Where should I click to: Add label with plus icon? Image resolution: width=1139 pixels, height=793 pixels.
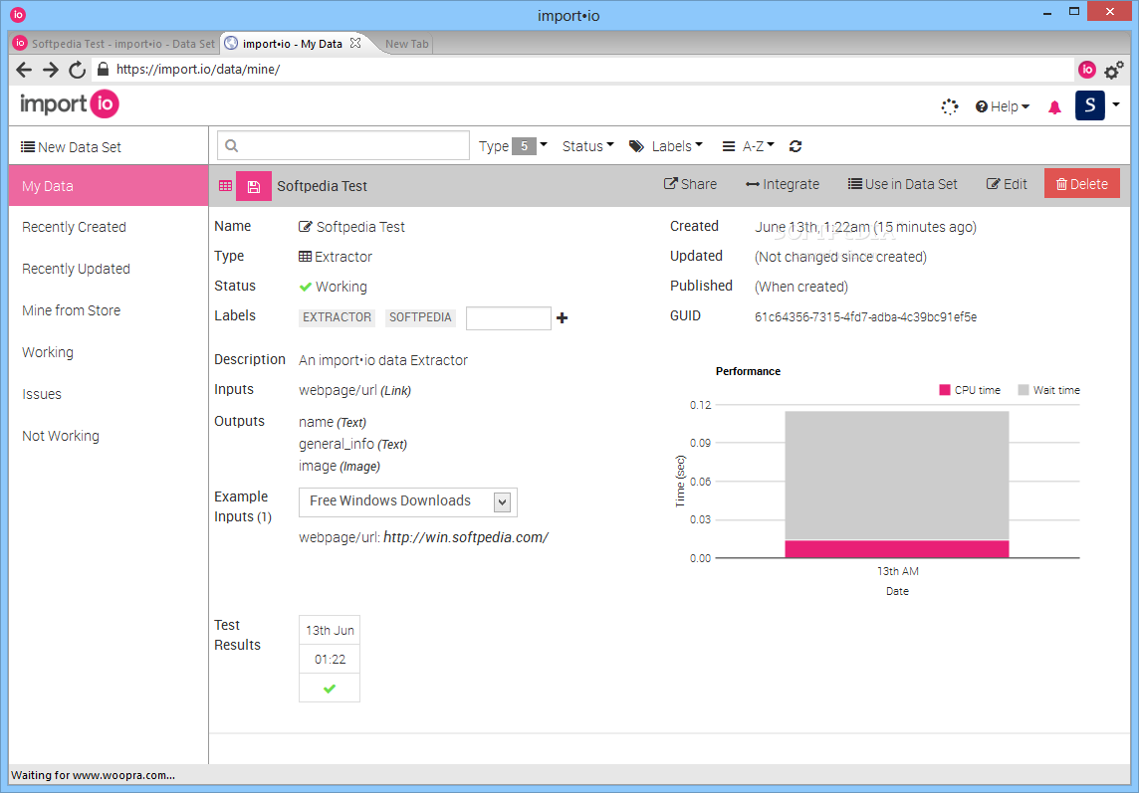(562, 317)
